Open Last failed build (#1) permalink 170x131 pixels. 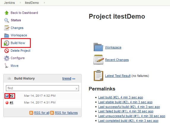click(x=126, y=111)
